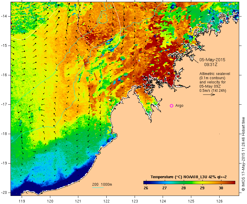The image size is (247, 204).
Task: Click the velocity reference arrow in legend
Action: click(209, 94)
